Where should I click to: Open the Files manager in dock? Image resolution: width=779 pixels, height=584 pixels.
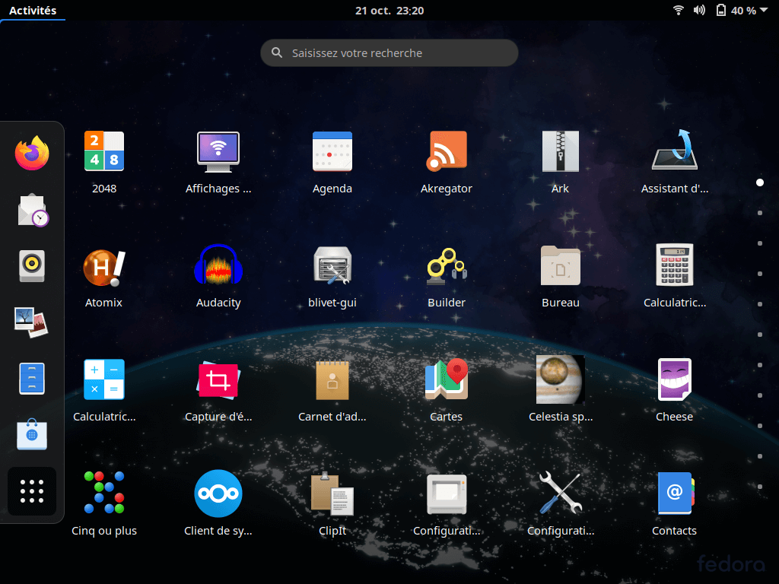click(32, 379)
